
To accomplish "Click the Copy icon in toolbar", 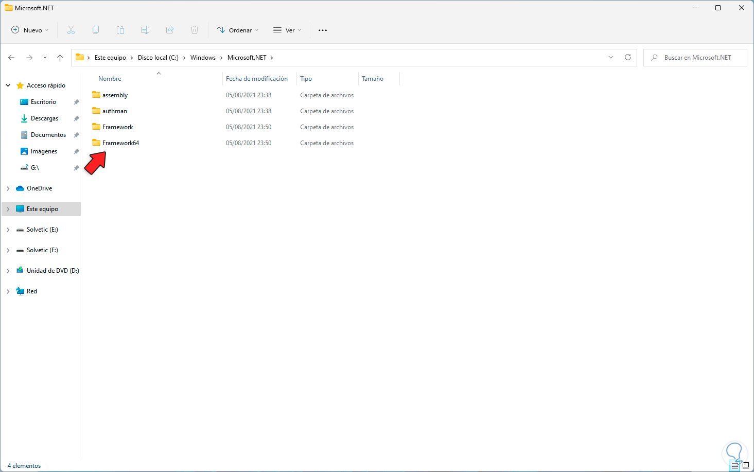I will point(96,30).
